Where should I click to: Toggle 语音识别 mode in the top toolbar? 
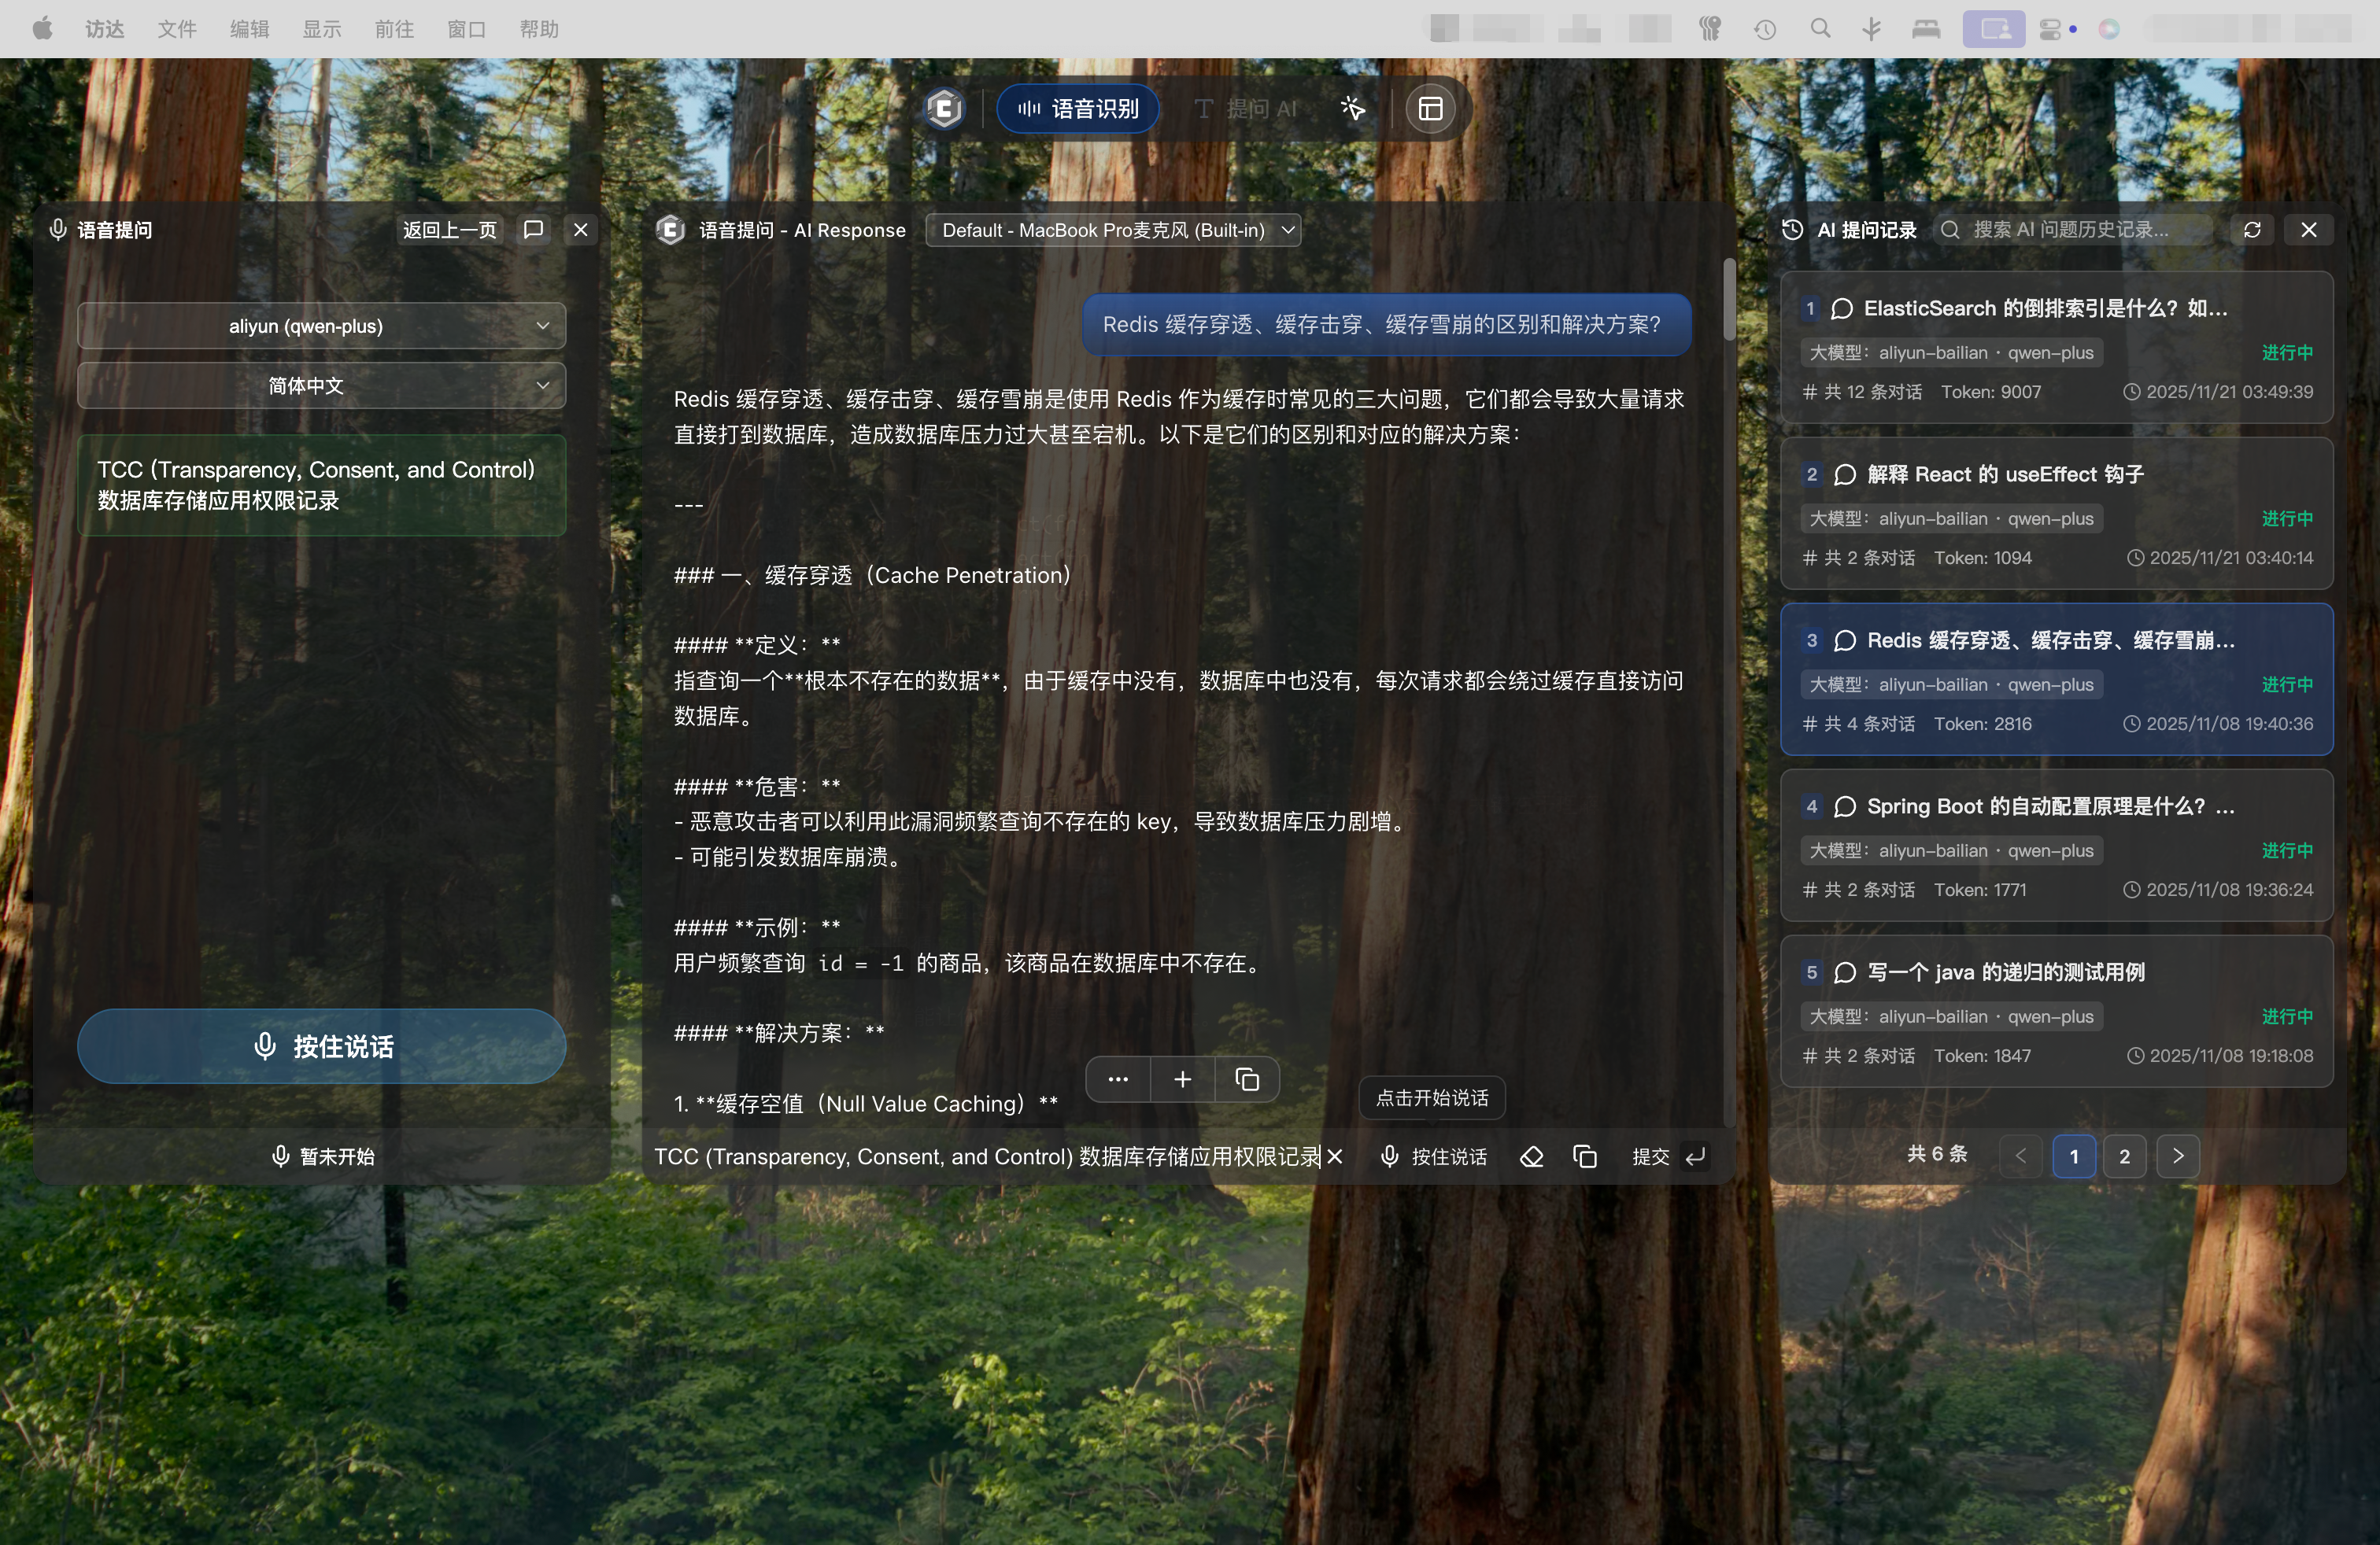point(1077,108)
